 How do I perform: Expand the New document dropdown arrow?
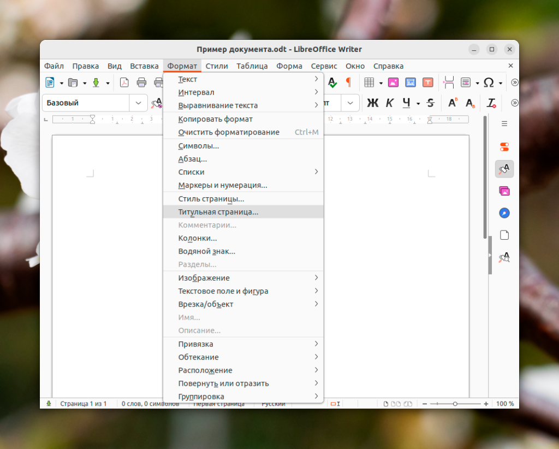coord(61,83)
